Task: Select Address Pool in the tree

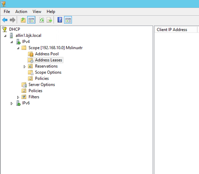Action: [47, 54]
